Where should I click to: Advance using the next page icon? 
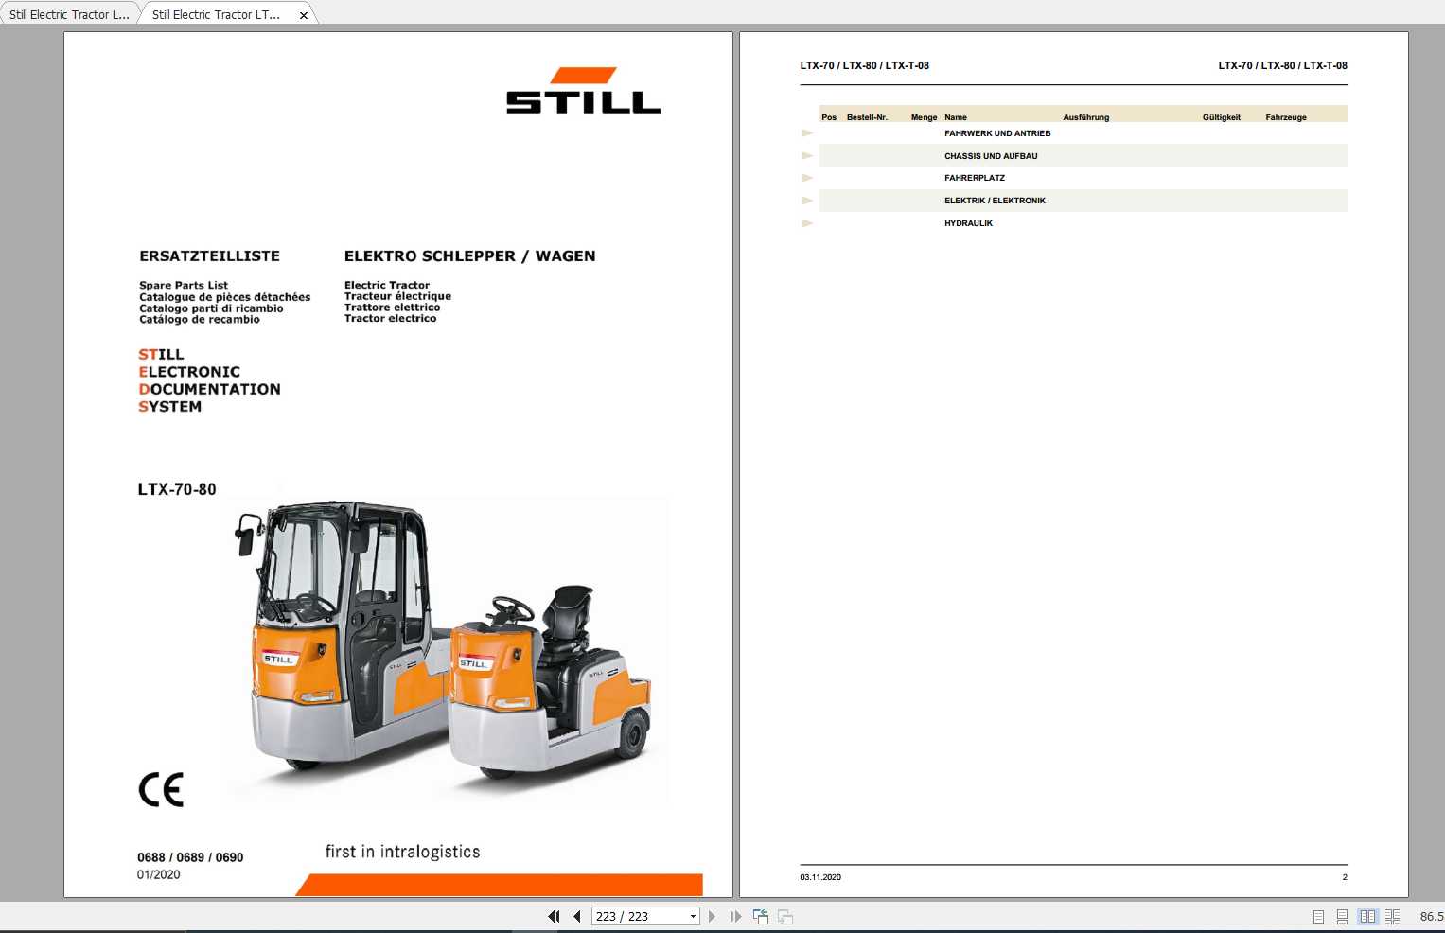[712, 916]
